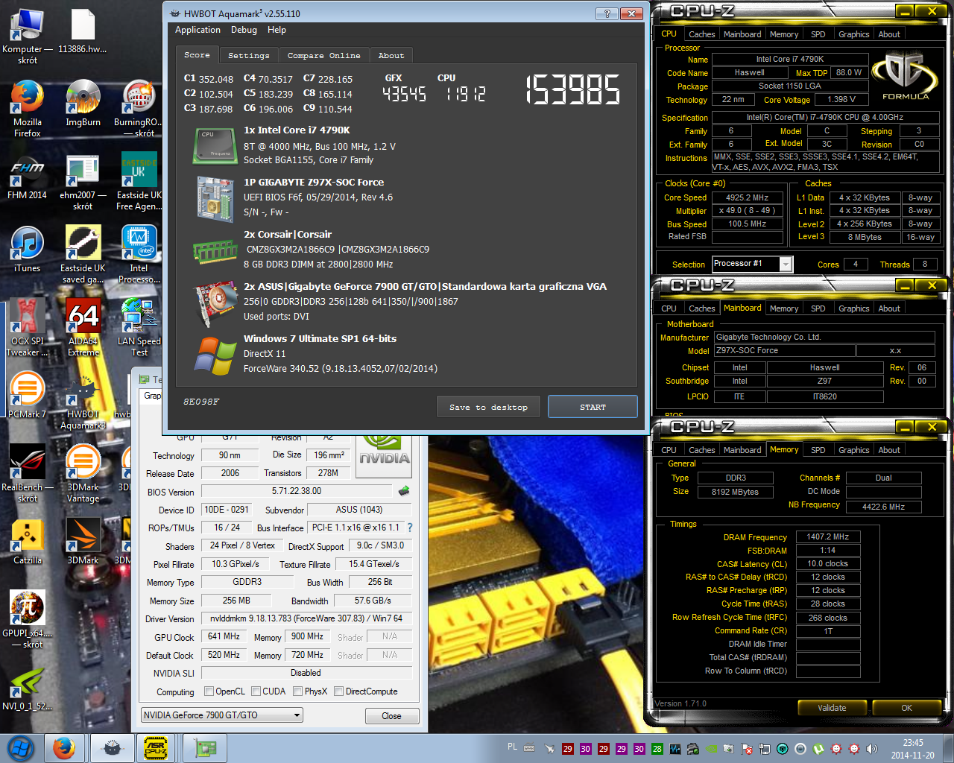Open the GPUPI_x64 shortcut icon
This screenshot has height=763, width=954.
[28, 618]
